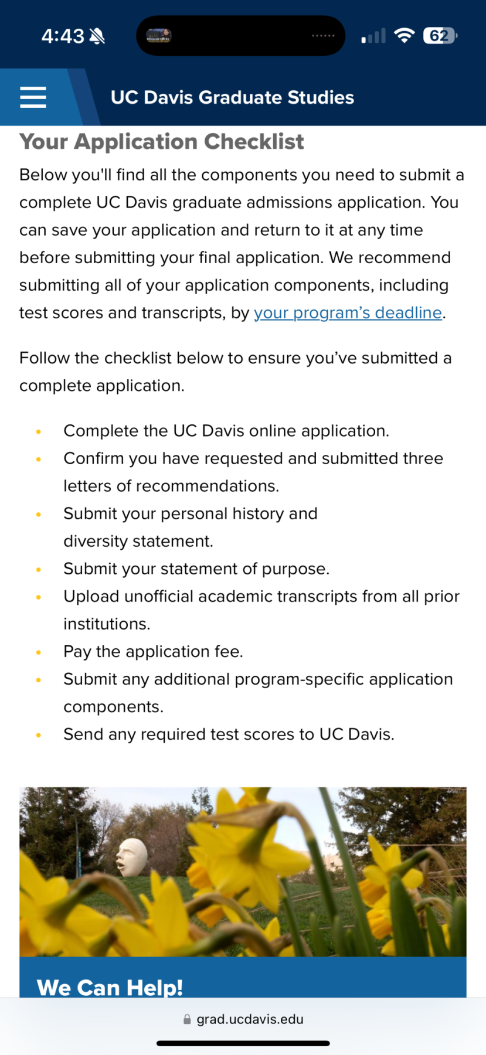
Task: Tap the cellular signal bars
Action: point(373,36)
